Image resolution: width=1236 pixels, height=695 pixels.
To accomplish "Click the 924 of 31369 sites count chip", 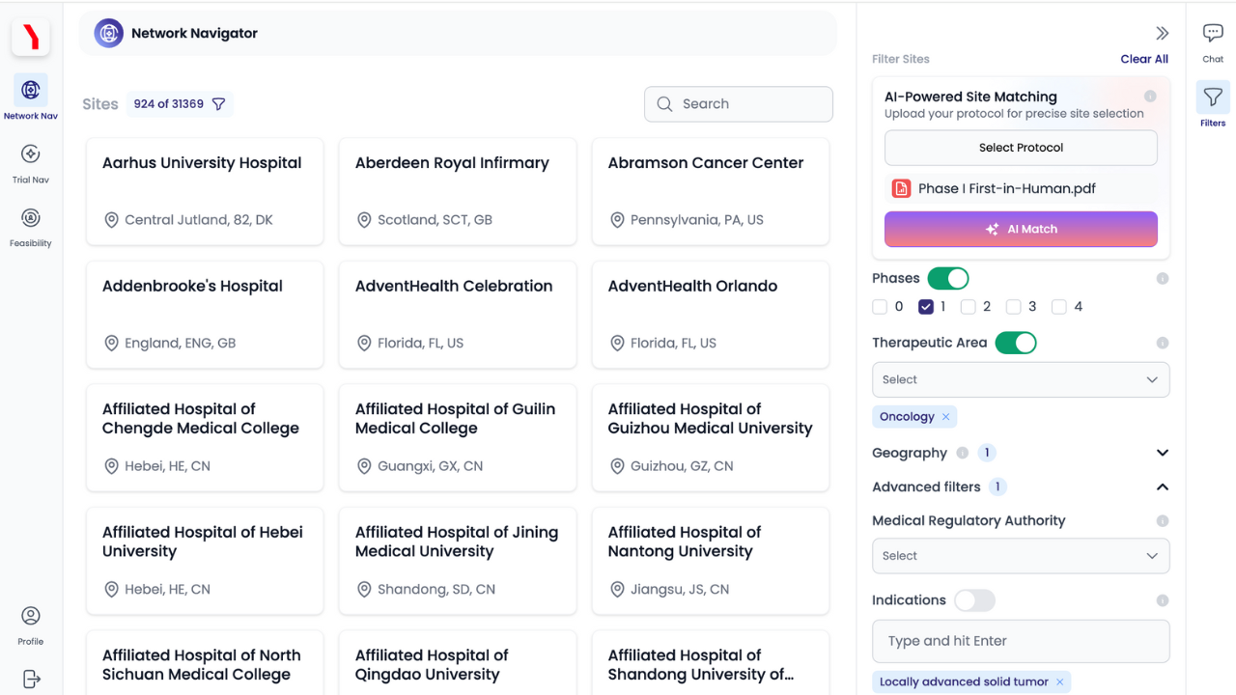I will [180, 104].
